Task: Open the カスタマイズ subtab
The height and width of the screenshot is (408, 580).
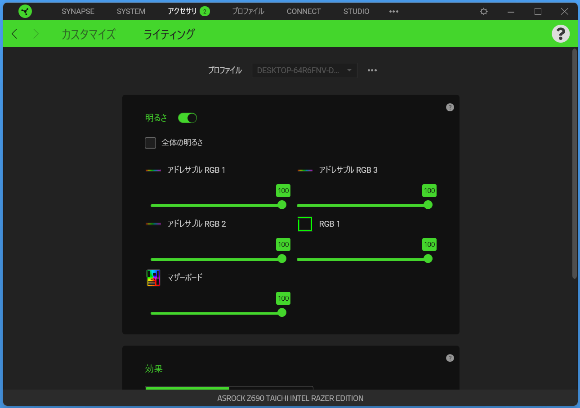Action: click(x=89, y=34)
